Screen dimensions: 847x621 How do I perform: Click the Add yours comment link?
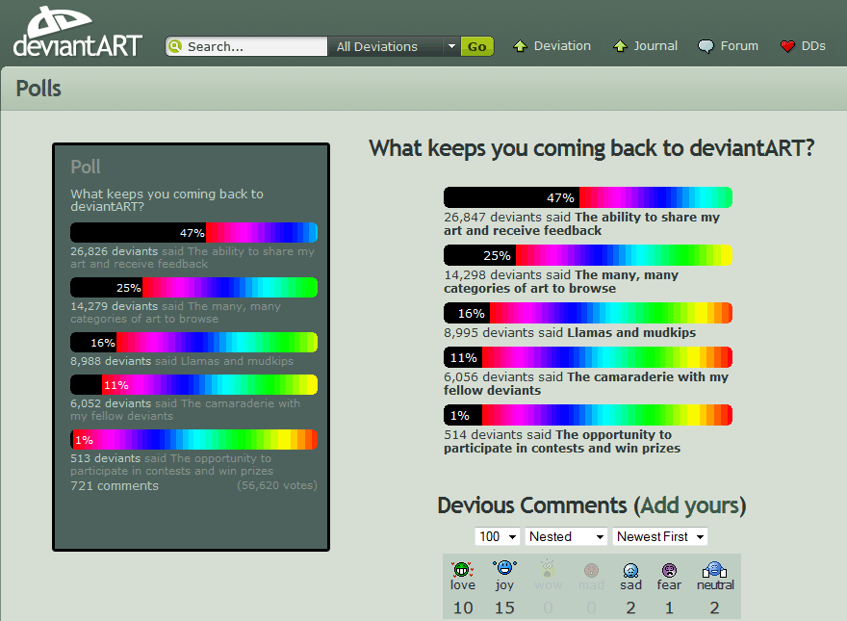689,505
